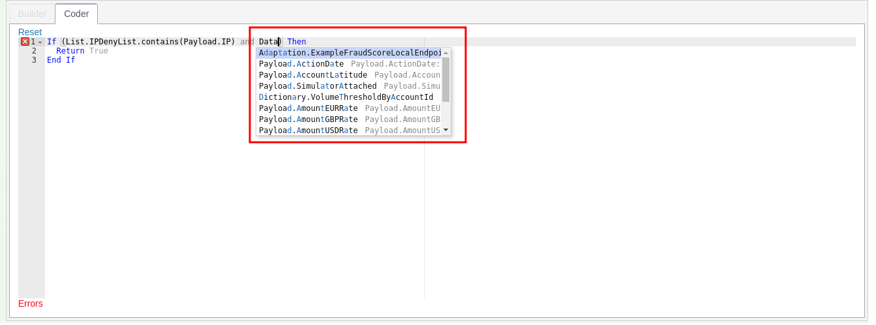Viewport: 876px width, 325px height.
Task: Choose Payload.SimulatorAttached suggestion
Action: pyautogui.click(x=349, y=86)
